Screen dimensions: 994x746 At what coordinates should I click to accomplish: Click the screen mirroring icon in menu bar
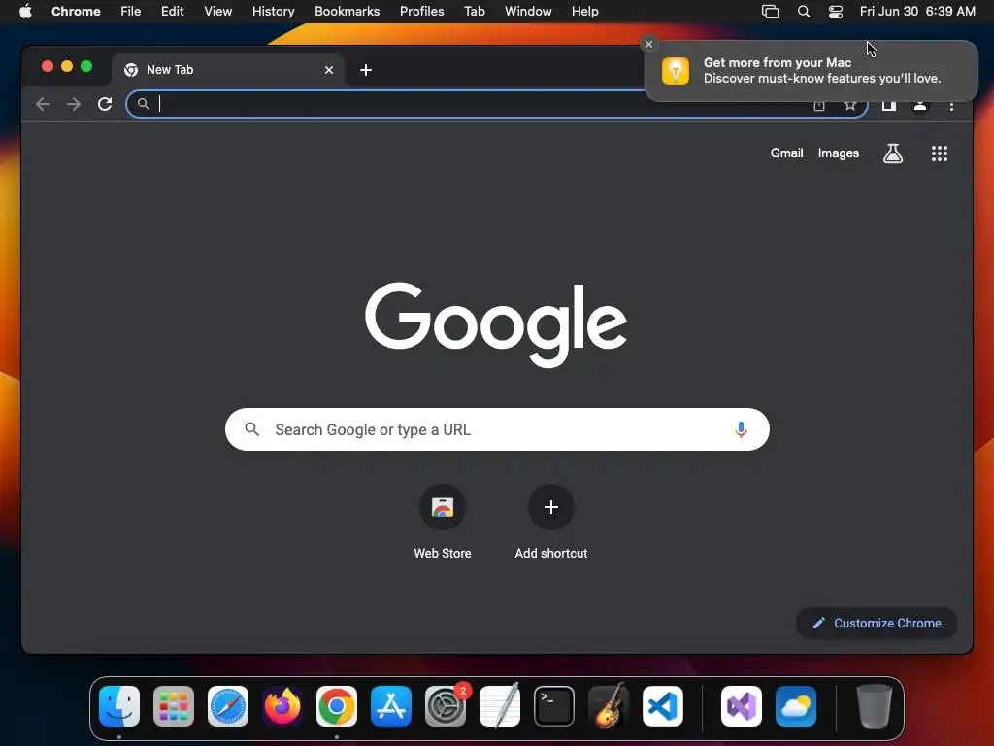point(770,12)
